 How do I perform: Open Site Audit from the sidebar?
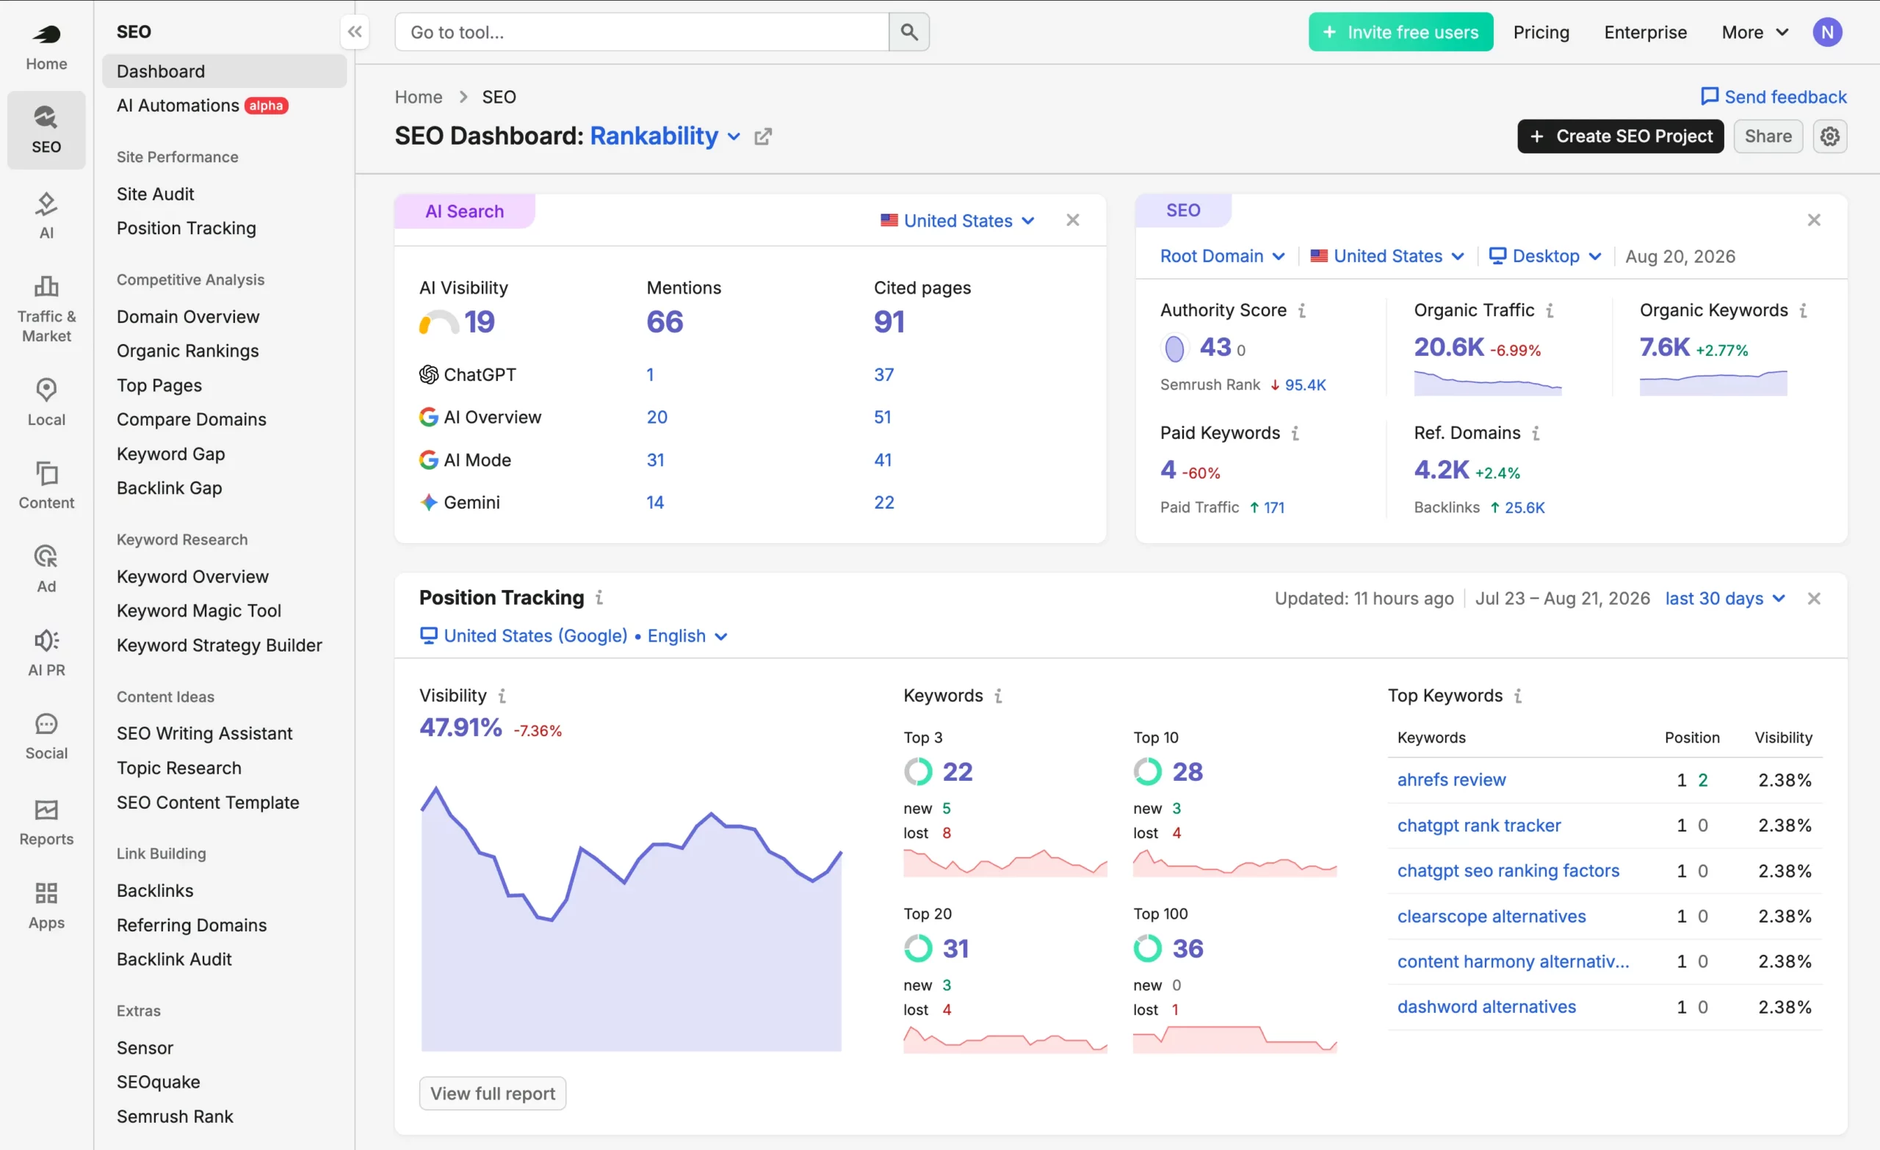[x=156, y=194]
